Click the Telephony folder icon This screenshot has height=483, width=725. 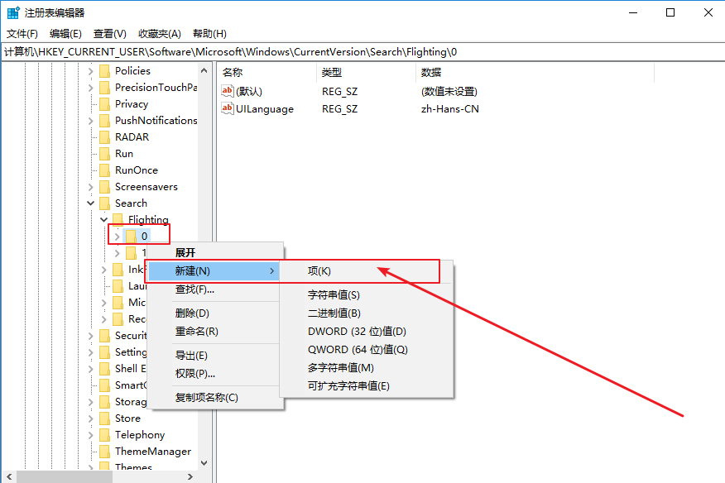click(104, 435)
